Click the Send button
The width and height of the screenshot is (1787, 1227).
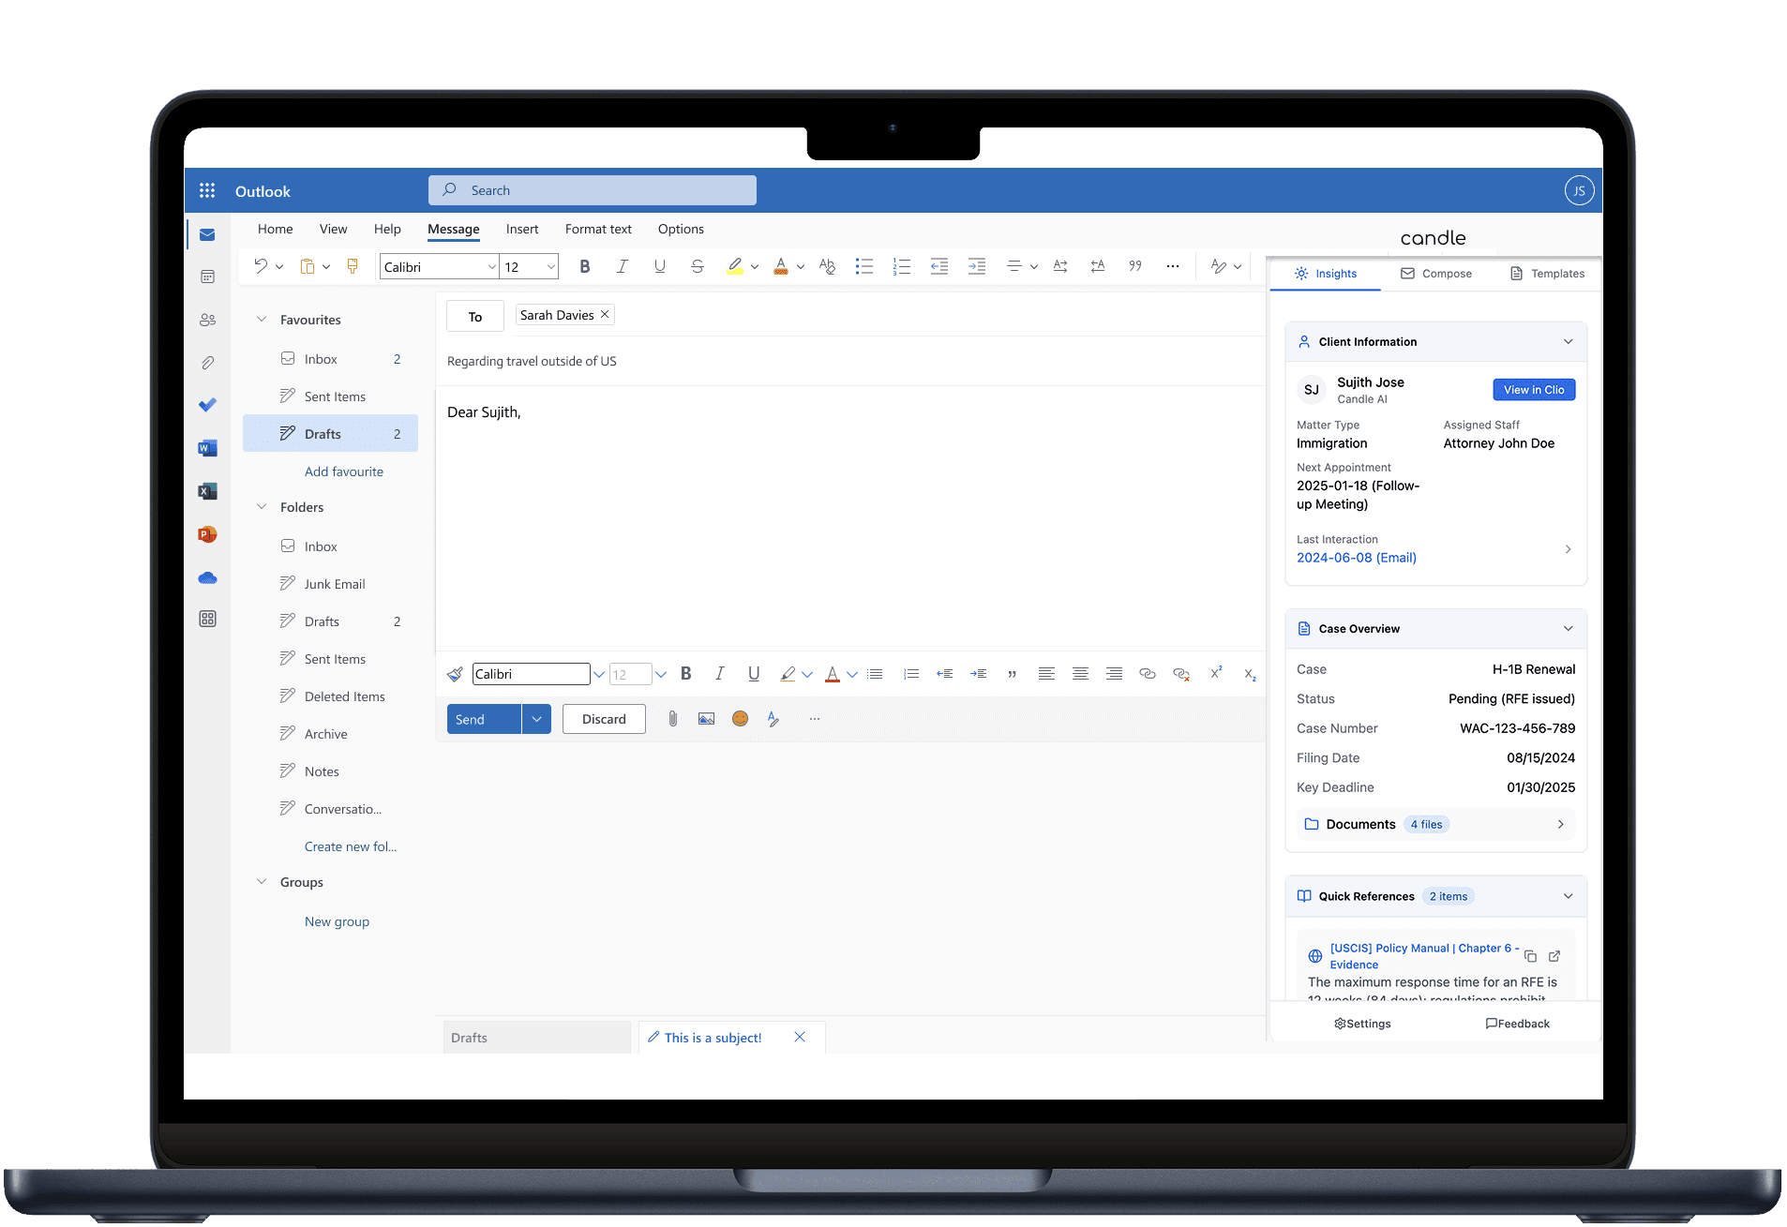(x=484, y=719)
